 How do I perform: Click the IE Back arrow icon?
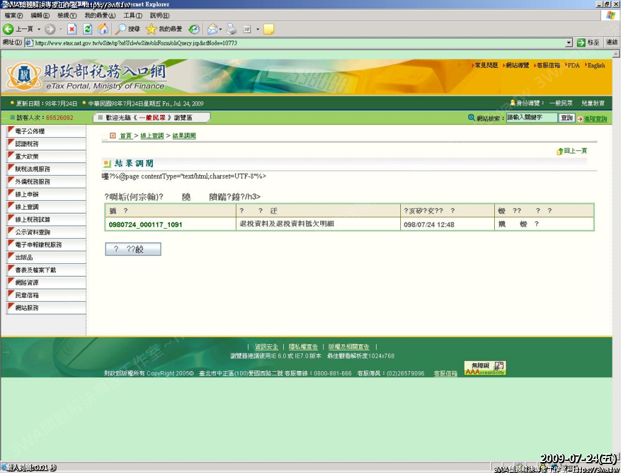pos(8,29)
